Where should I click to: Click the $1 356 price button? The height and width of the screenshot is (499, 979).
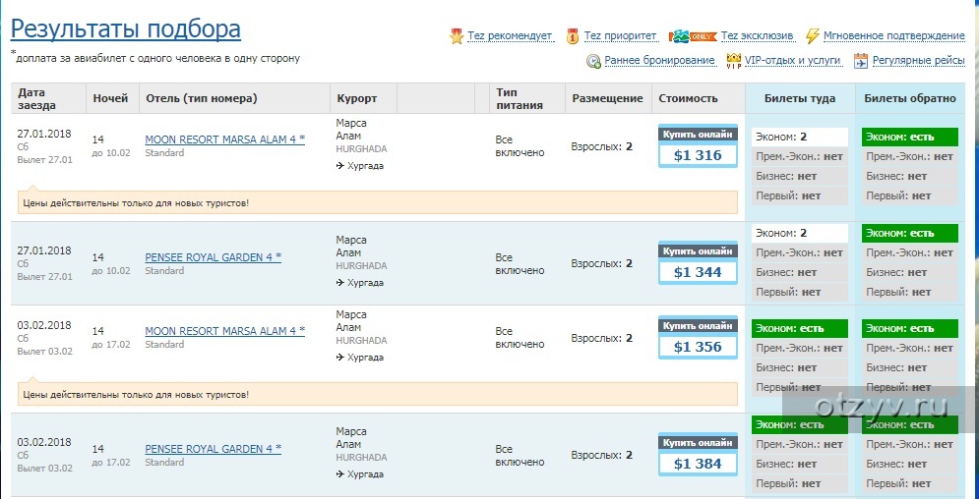pyautogui.click(x=698, y=347)
